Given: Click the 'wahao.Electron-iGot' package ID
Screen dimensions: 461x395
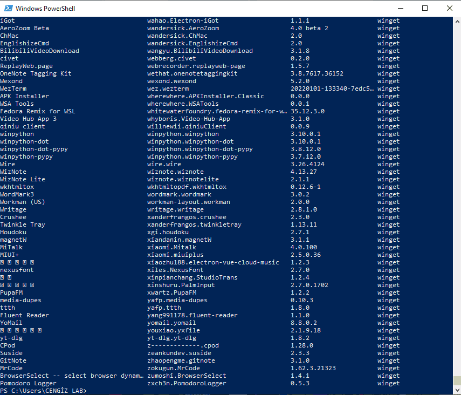Looking at the screenshot, I should point(183,21).
